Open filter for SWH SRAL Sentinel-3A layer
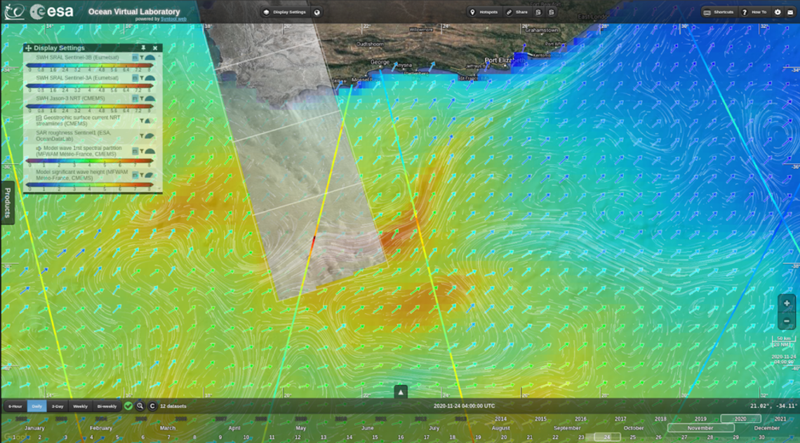Screen dimensions: 800x443 (142, 78)
